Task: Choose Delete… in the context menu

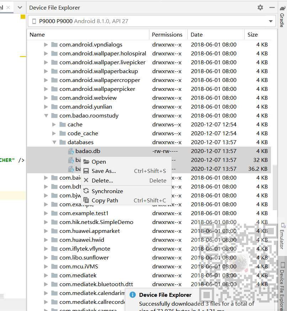Action: tap(126, 180)
